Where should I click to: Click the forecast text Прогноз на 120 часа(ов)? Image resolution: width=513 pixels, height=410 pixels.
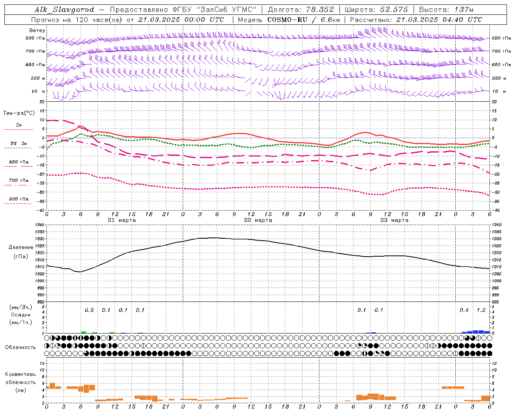(x=77, y=20)
